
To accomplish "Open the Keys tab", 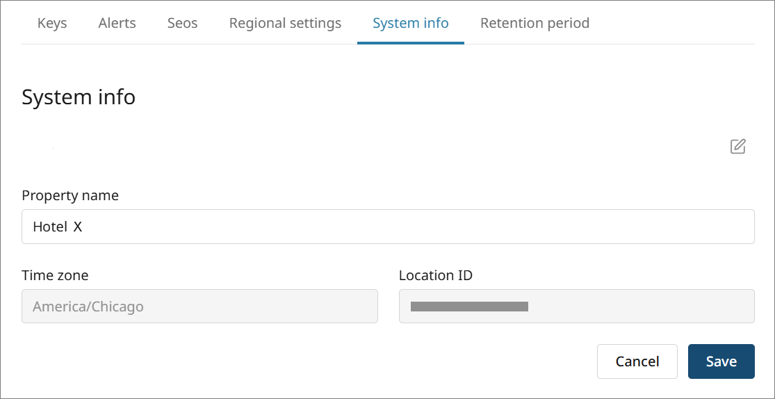I will (52, 23).
